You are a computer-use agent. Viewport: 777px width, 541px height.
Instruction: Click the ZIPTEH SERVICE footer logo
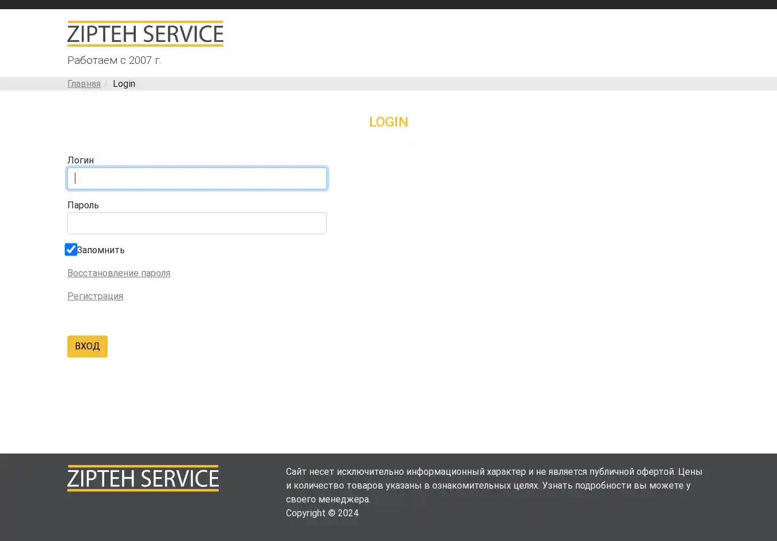coord(143,478)
